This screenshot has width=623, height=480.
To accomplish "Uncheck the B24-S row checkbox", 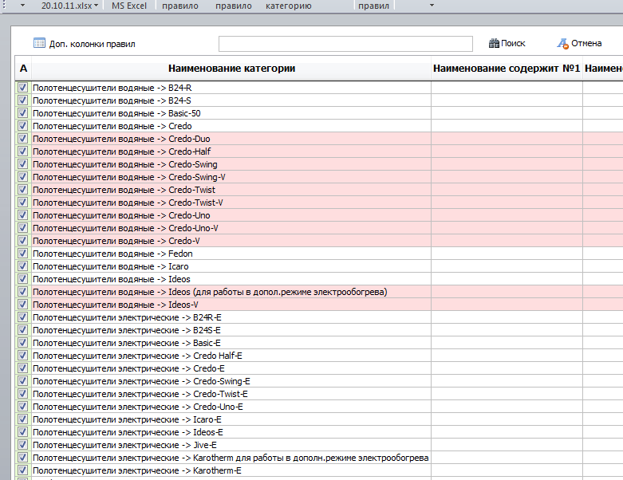I will (x=22, y=100).
